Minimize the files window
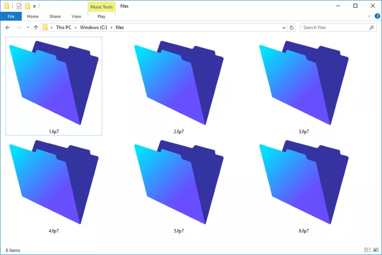The width and height of the screenshot is (382, 255). [338, 6]
